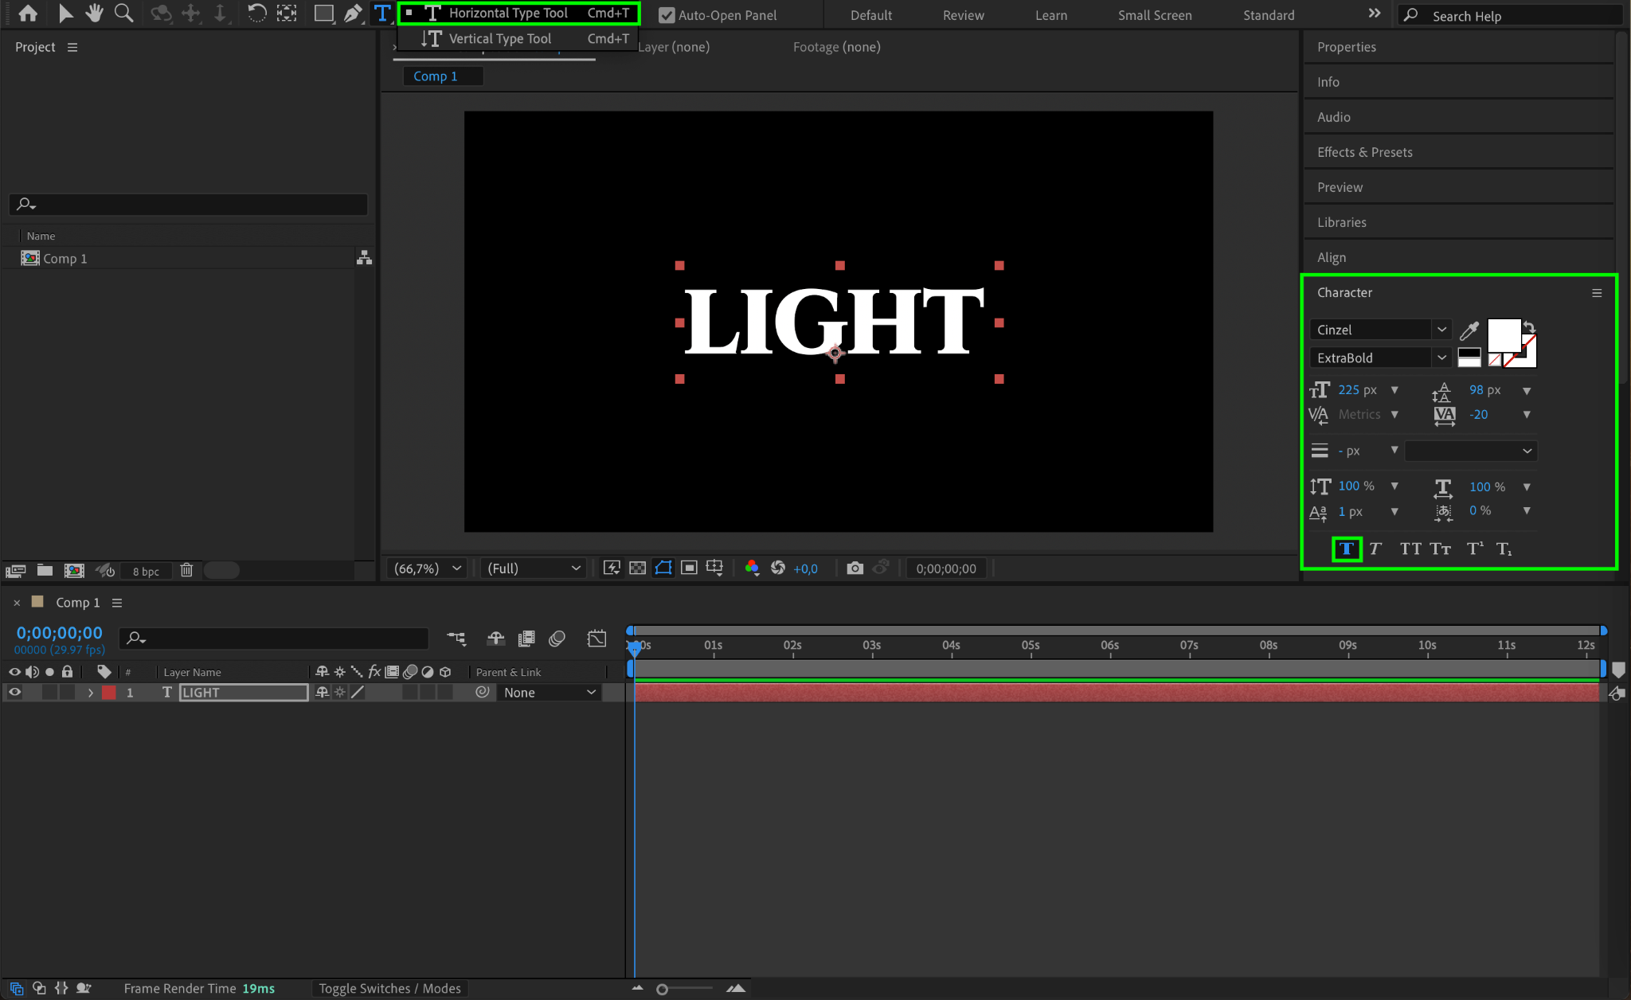Image resolution: width=1631 pixels, height=1000 pixels.
Task: Select the Pen tool
Action: coord(352,13)
